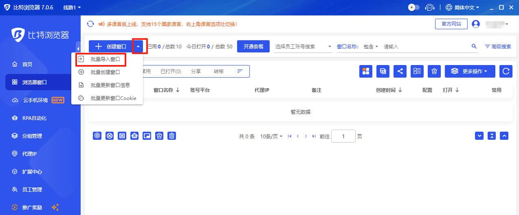Click the orange megaphone announcement icon
The width and height of the screenshot is (519, 215).
101,24
